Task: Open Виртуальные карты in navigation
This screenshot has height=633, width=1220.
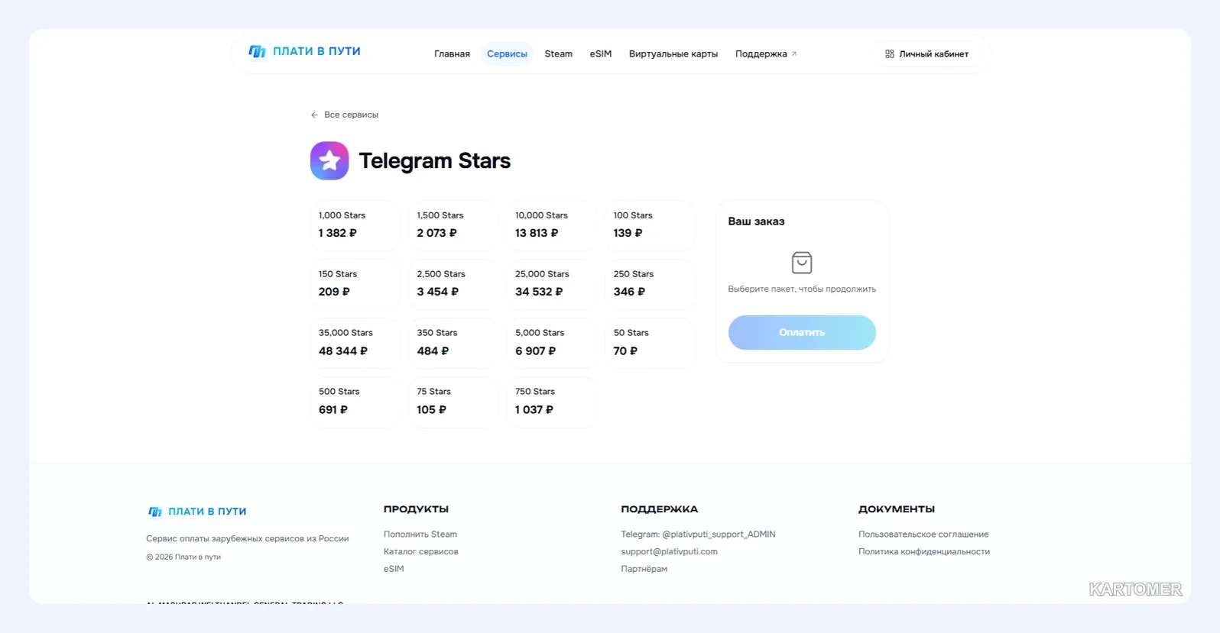Action: coord(673,54)
